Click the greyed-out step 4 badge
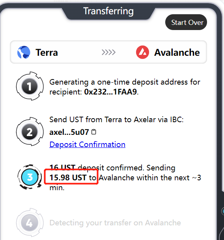 (30, 223)
